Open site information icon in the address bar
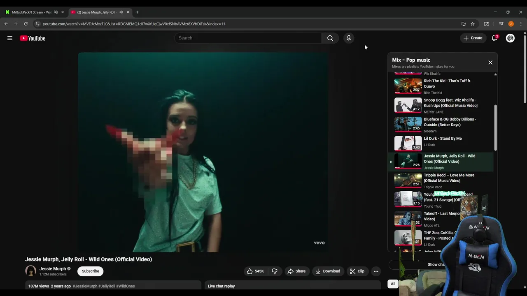Screen dimensions: 527x296 click(x=37, y=24)
